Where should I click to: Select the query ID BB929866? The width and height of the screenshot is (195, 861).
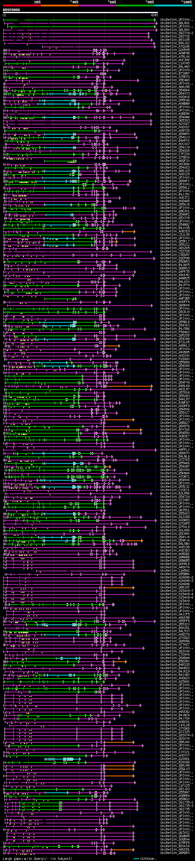click(11, 10)
